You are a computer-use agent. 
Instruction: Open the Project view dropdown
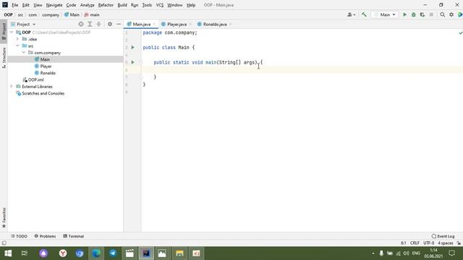coord(23,24)
